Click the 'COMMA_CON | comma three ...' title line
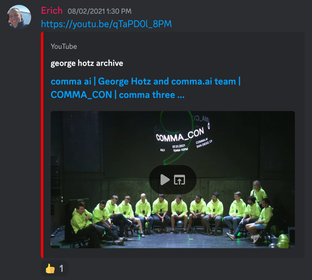Viewport: 312px width, 280px height. pyautogui.click(x=118, y=95)
